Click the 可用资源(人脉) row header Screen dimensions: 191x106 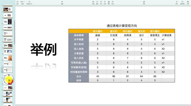[x=79, y=63]
